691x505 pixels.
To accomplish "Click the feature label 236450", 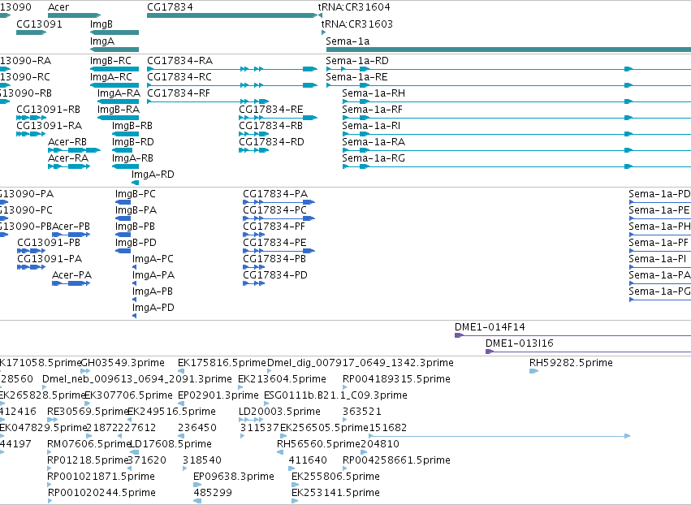I will (197, 428).
